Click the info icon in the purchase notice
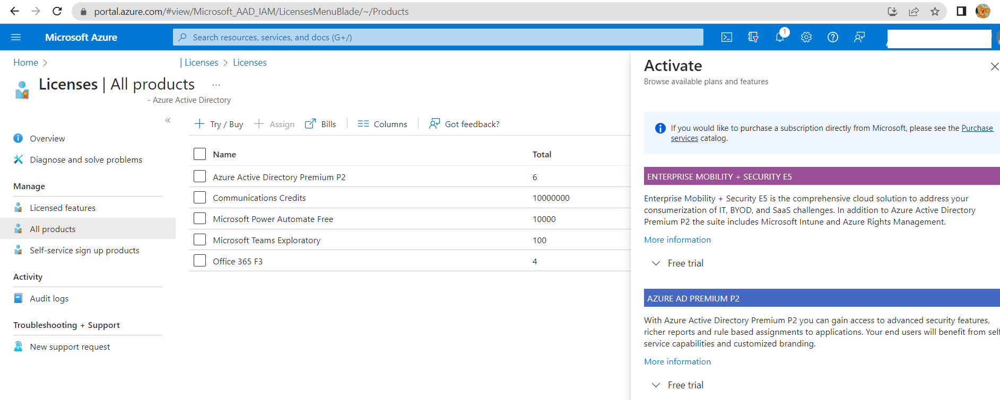The width and height of the screenshot is (1000, 400). point(660,128)
